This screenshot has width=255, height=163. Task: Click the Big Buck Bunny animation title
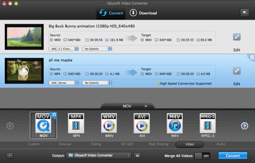pyautogui.click(x=91, y=26)
